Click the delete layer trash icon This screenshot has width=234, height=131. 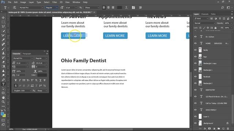(x=228, y=128)
